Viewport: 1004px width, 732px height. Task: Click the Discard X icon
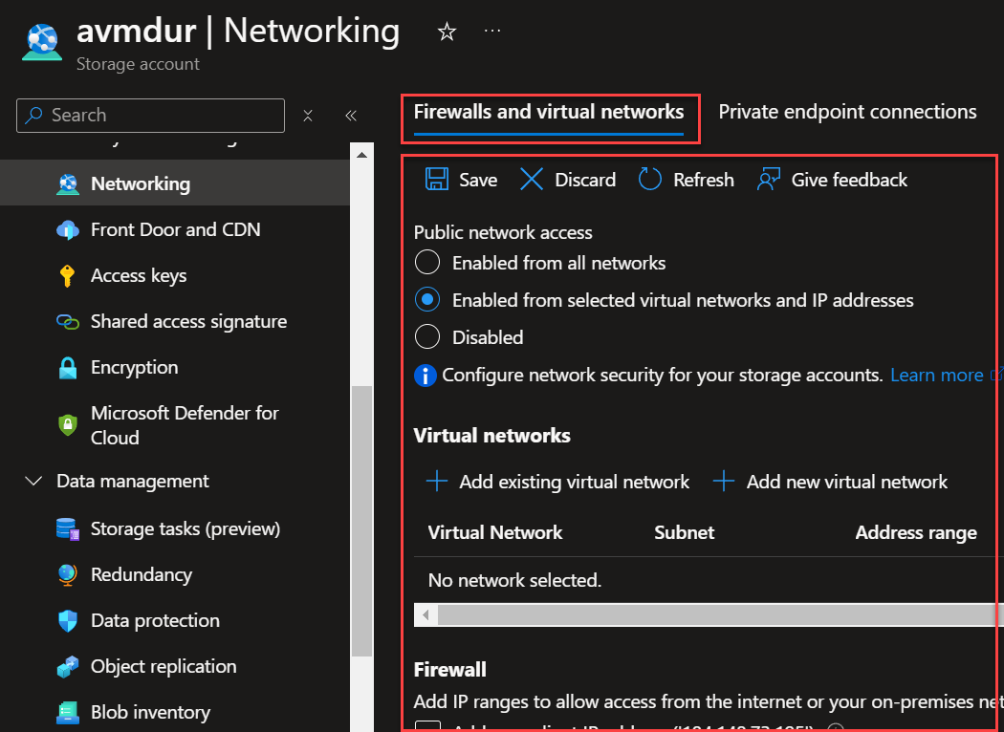click(x=532, y=180)
